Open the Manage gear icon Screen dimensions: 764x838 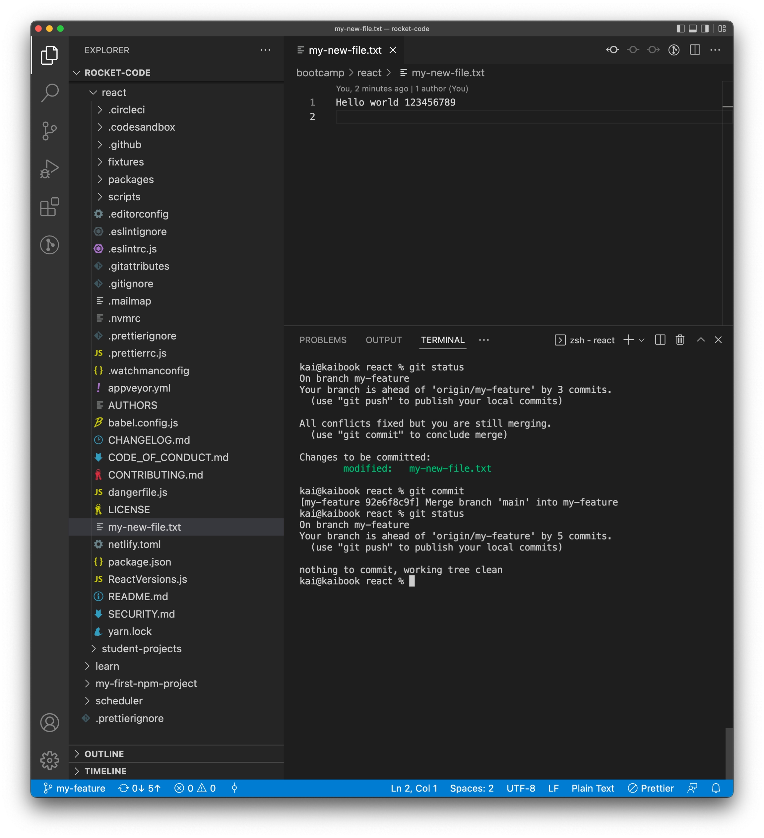coord(49,760)
